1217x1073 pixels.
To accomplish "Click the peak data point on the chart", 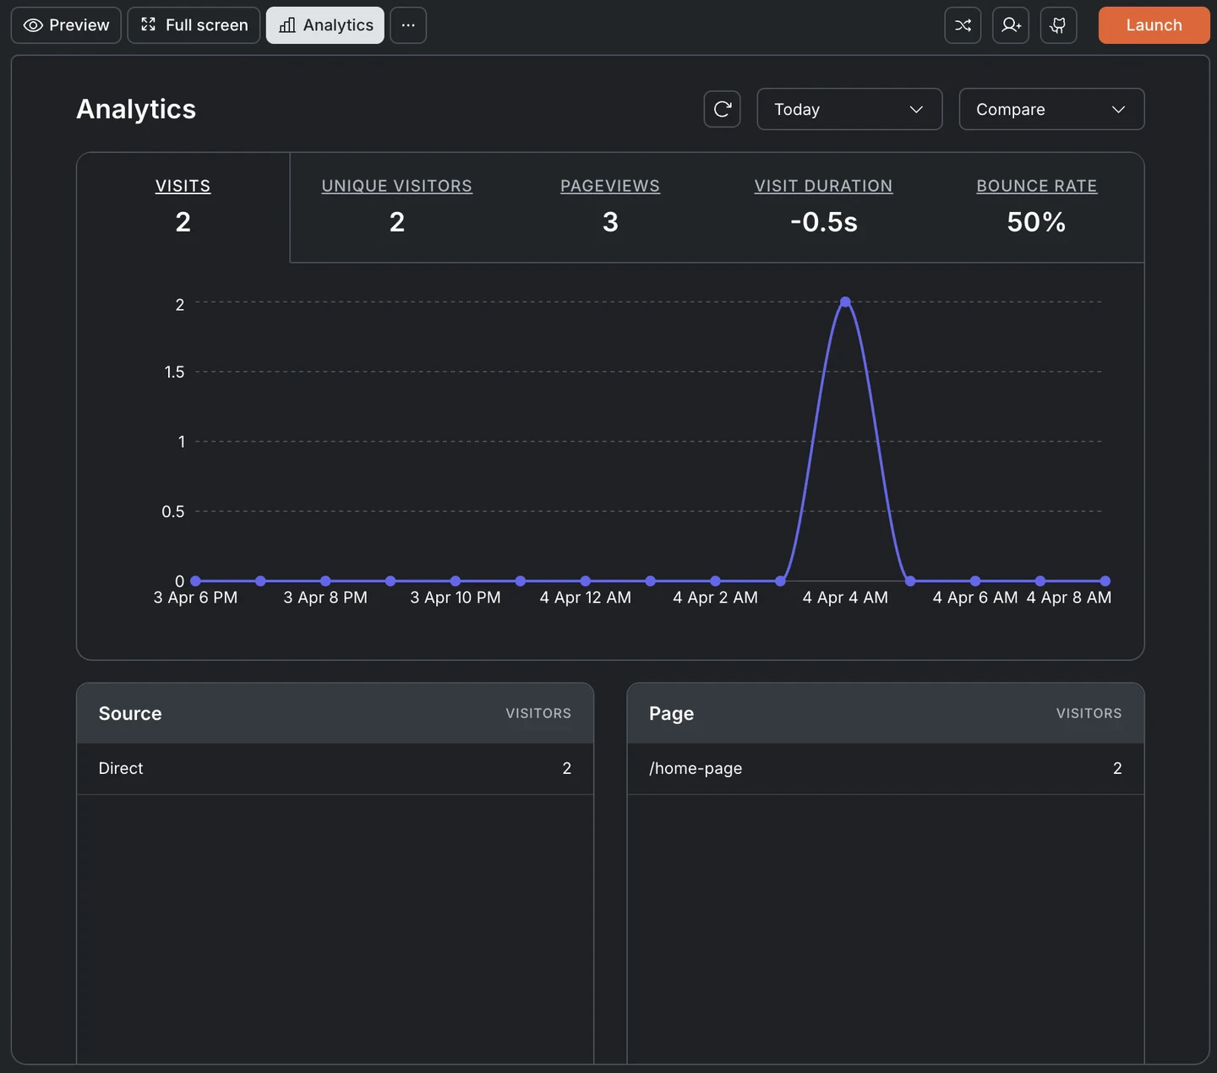I will coord(845,302).
